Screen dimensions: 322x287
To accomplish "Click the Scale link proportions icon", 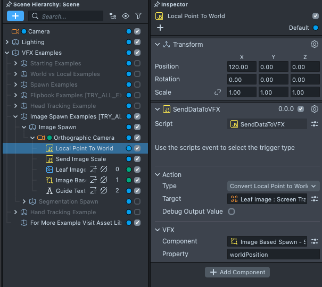I will click(x=217, y=92).
